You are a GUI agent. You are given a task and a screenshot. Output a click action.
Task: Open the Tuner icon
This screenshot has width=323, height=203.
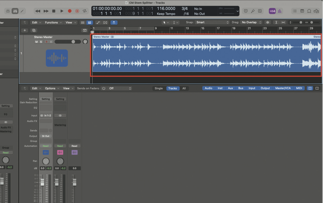point(252,11)
